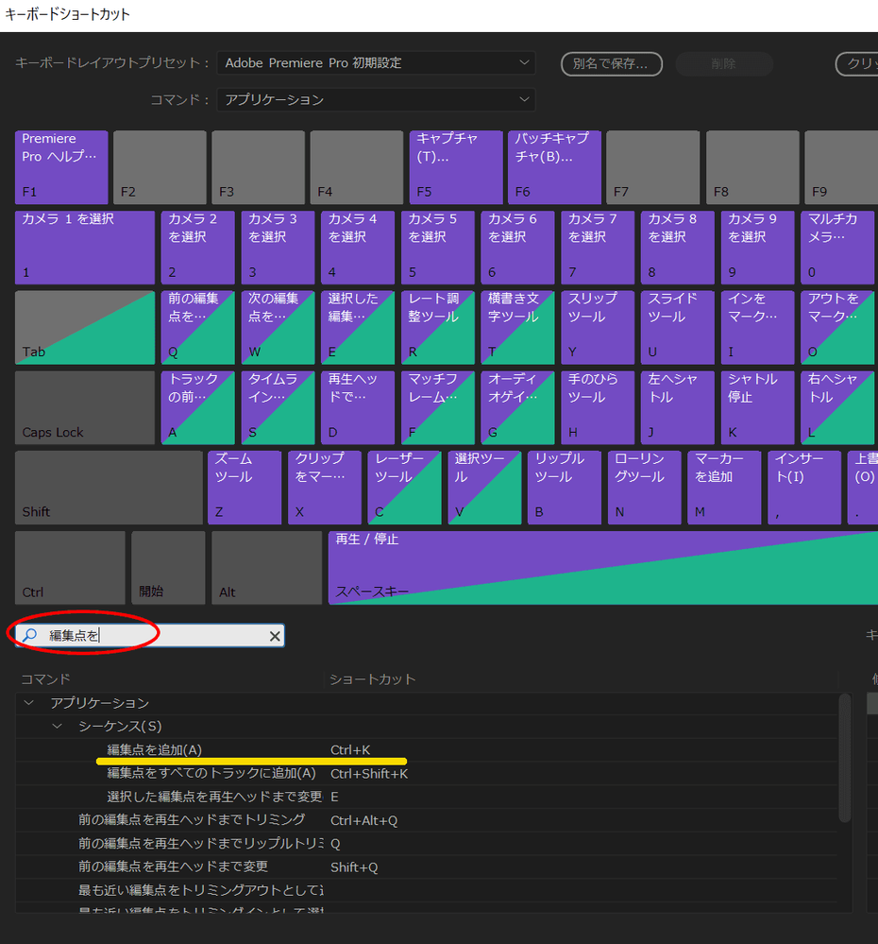The height and width of the screenshot is (944, 878).
Task: Click the command list vertical scrollbar
Action: click(845, 759)
